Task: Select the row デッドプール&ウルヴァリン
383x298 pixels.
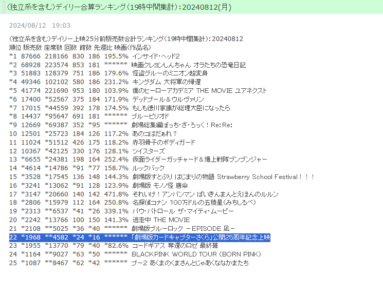Action: (106, 99)
